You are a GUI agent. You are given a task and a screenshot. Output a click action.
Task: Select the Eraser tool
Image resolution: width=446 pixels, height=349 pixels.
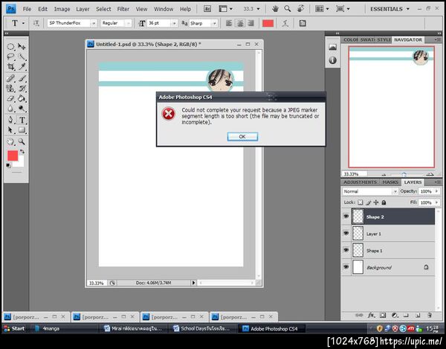click(x=10, y=98)
